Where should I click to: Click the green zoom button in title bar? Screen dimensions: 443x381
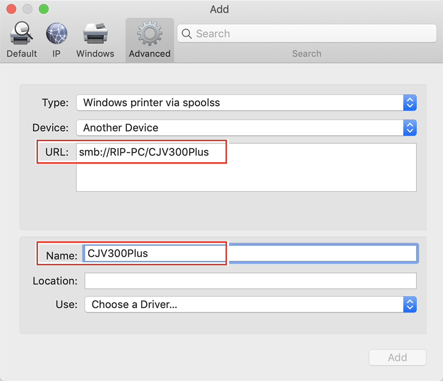42,9
